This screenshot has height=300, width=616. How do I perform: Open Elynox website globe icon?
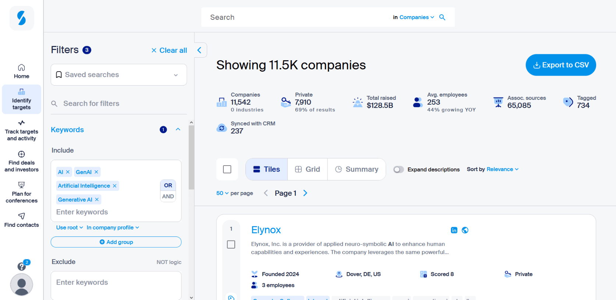(465, 230)
